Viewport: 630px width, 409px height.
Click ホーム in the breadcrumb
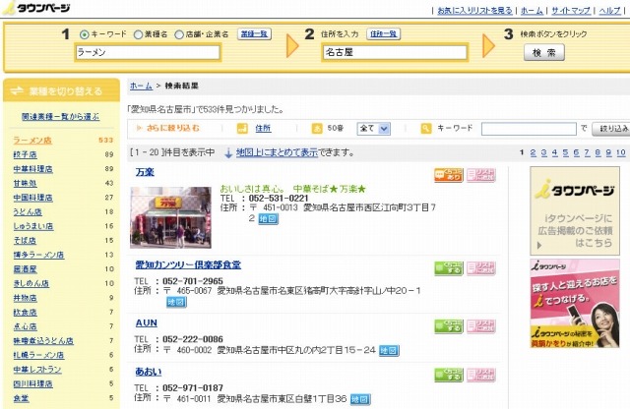141,86
